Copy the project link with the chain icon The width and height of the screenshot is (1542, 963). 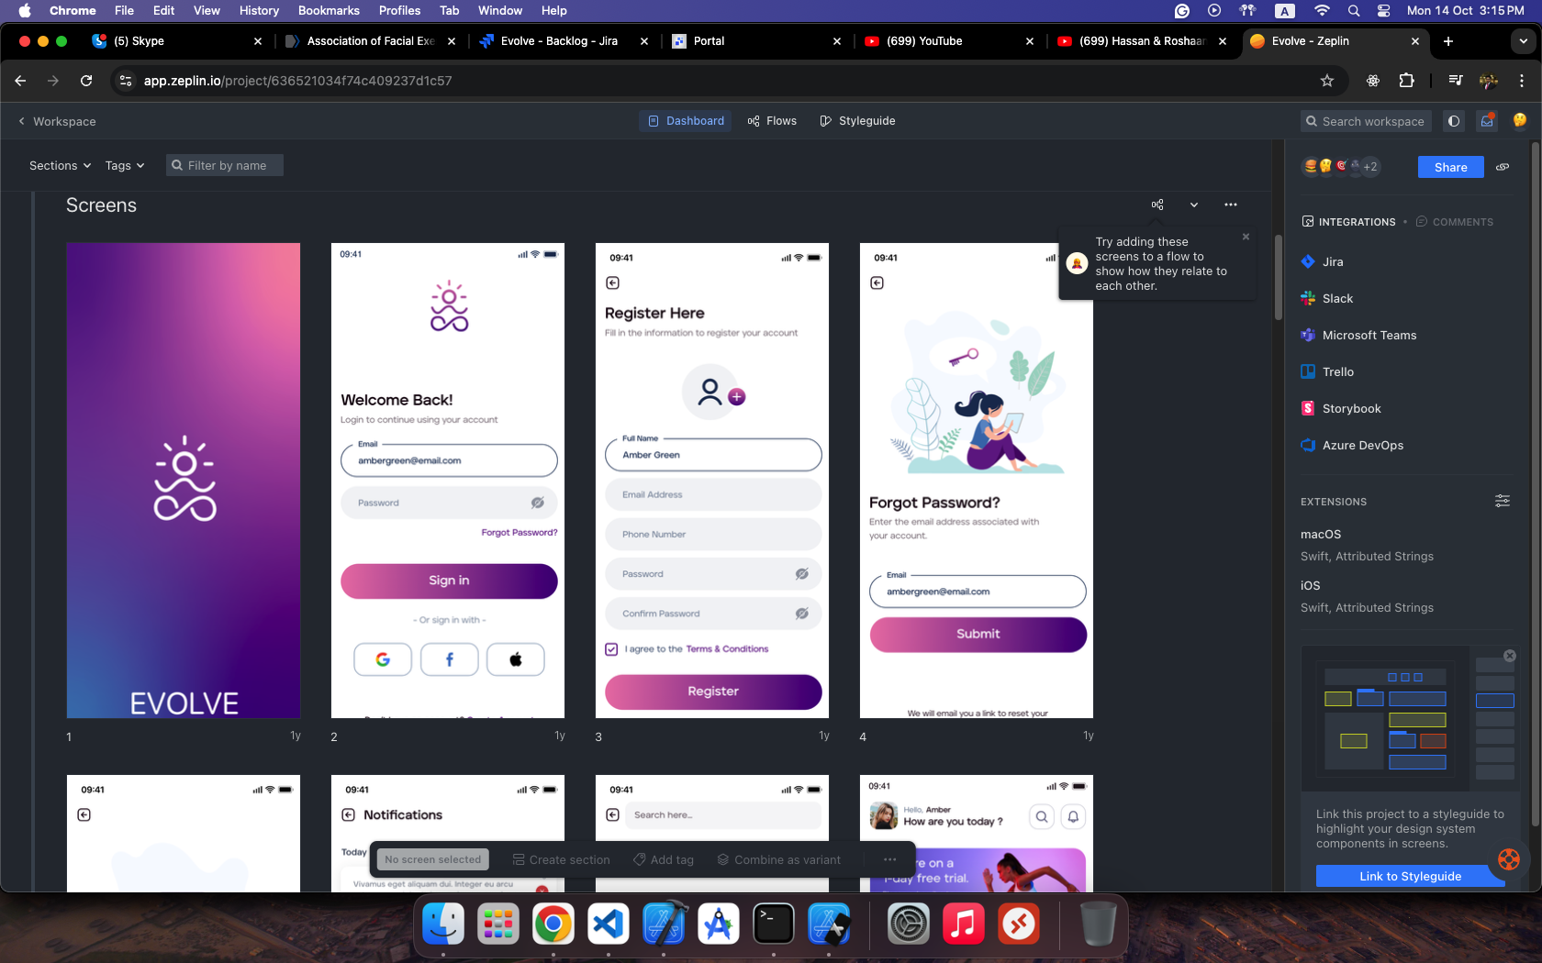click(1503, 167)
